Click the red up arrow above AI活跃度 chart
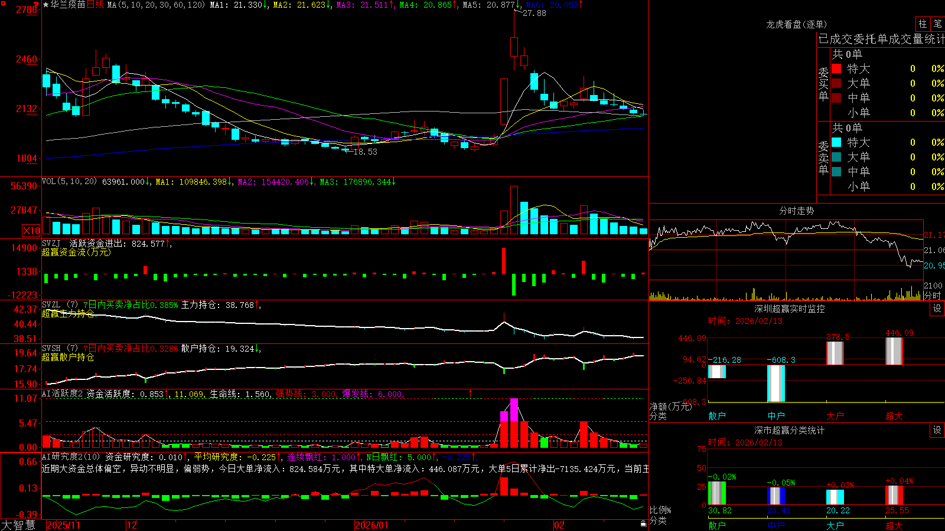 [x=471, y=393]
